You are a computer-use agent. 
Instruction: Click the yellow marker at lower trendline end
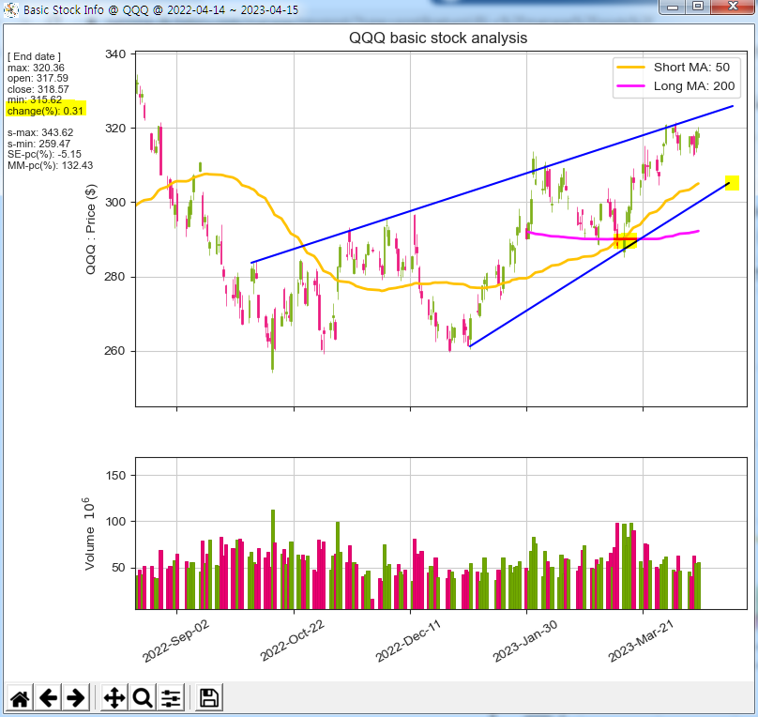[733, 183]
